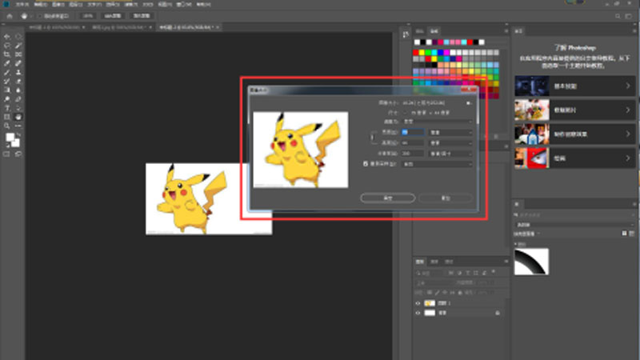This screenshot has width=640, height=360.
Task: Swap foreground and background colors
Action: (x=18, y=134)
